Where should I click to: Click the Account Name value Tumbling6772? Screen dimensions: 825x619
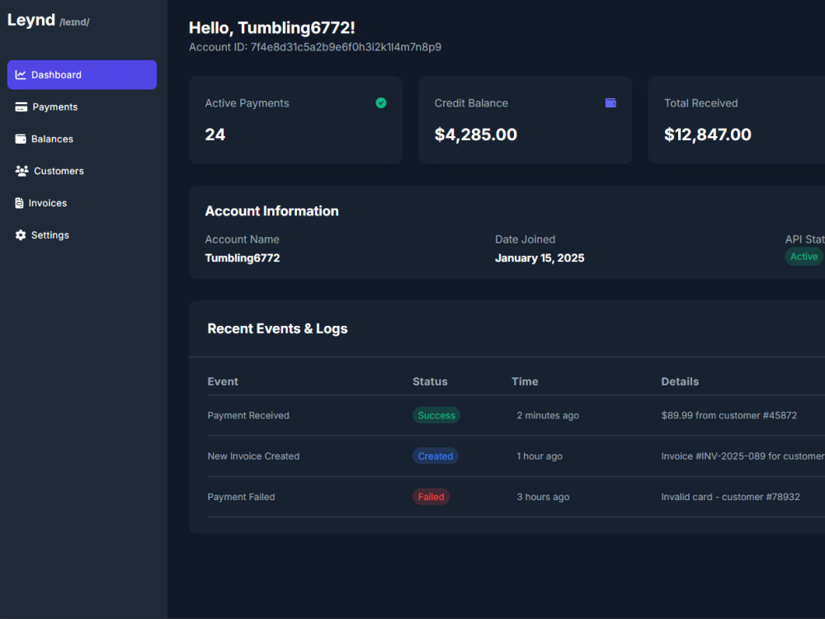pyautogui.click(x=243, y=258)
